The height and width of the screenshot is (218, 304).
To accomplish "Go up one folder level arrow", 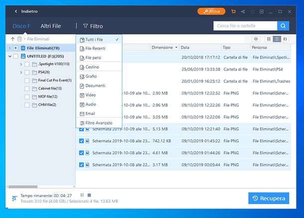I will click(x=12, y=39).
